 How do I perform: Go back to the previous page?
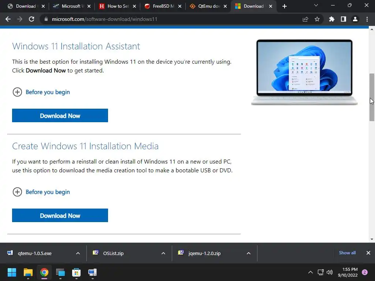click(x=8, y=19)
